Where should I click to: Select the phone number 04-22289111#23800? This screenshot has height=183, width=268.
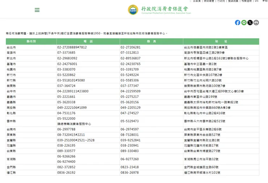point(73,91)
